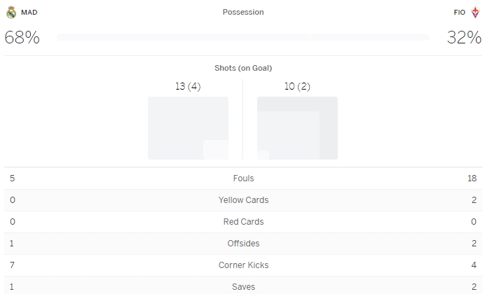Click the Fiorentina crest icon

(x=474, y=12)
